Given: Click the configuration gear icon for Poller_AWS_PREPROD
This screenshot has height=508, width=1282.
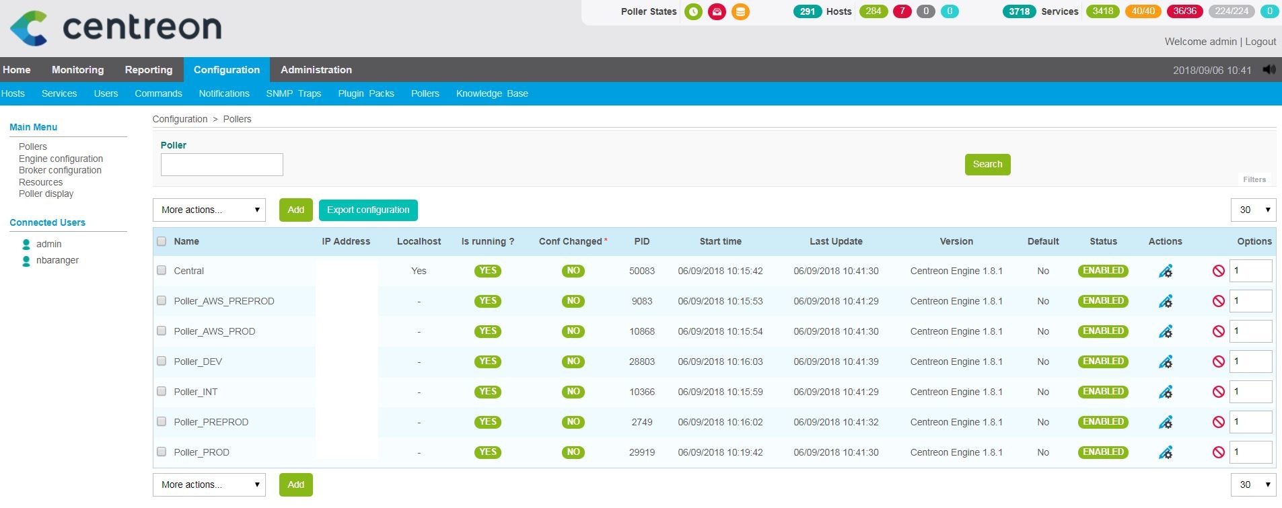Looking at the screenshot, I should point(1166,301).
